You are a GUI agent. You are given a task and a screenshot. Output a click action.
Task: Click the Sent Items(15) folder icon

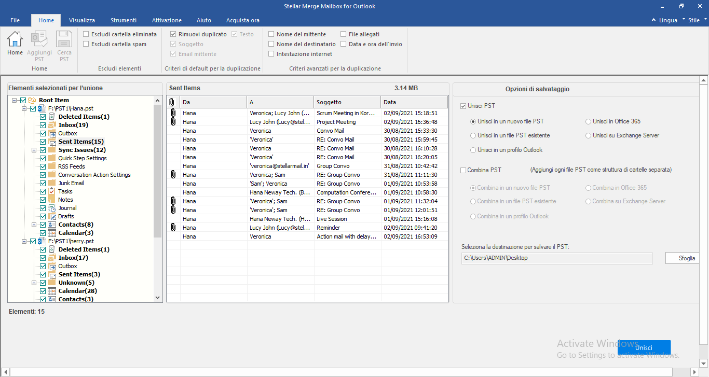coord(52,142)
